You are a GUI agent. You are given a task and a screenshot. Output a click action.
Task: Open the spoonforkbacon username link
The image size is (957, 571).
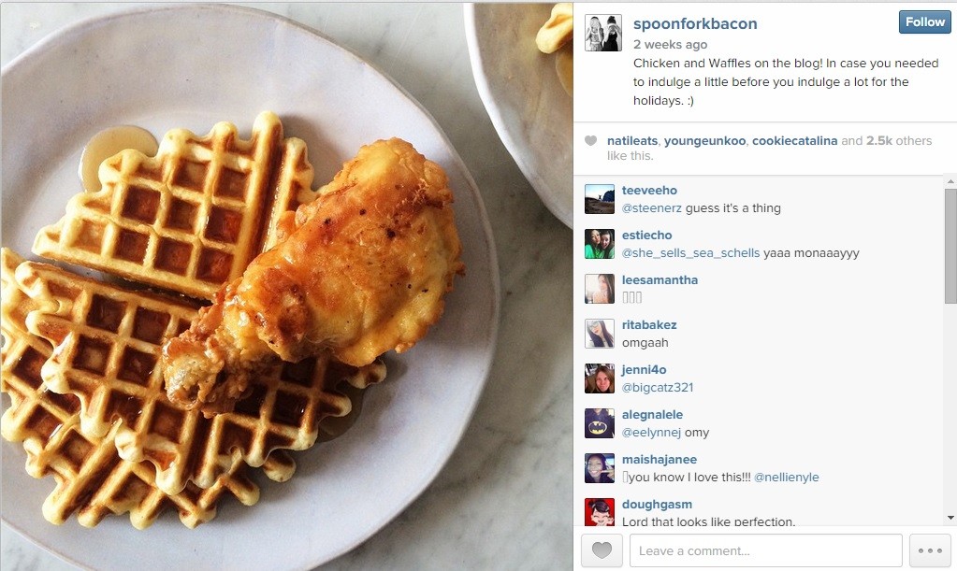tap(695, 23)
